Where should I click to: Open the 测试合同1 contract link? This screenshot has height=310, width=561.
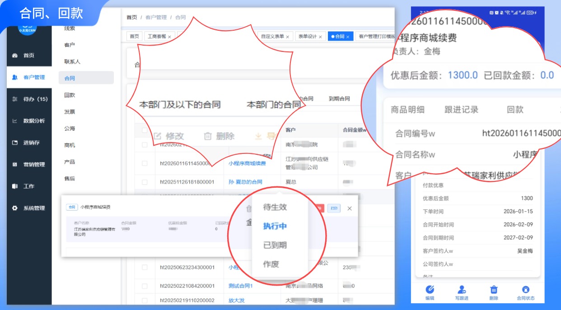coord(240,286)
